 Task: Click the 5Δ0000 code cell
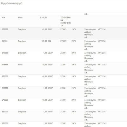[x=5, y=111]
